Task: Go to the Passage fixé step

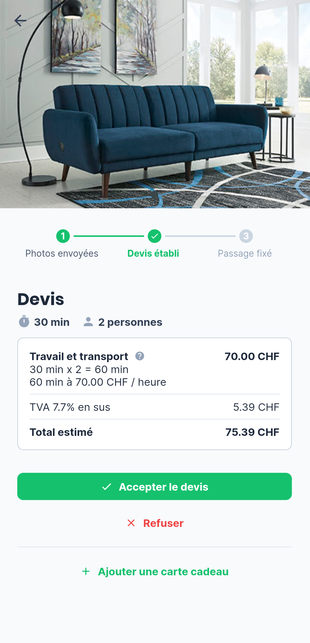Action: (x=245, y=254)
